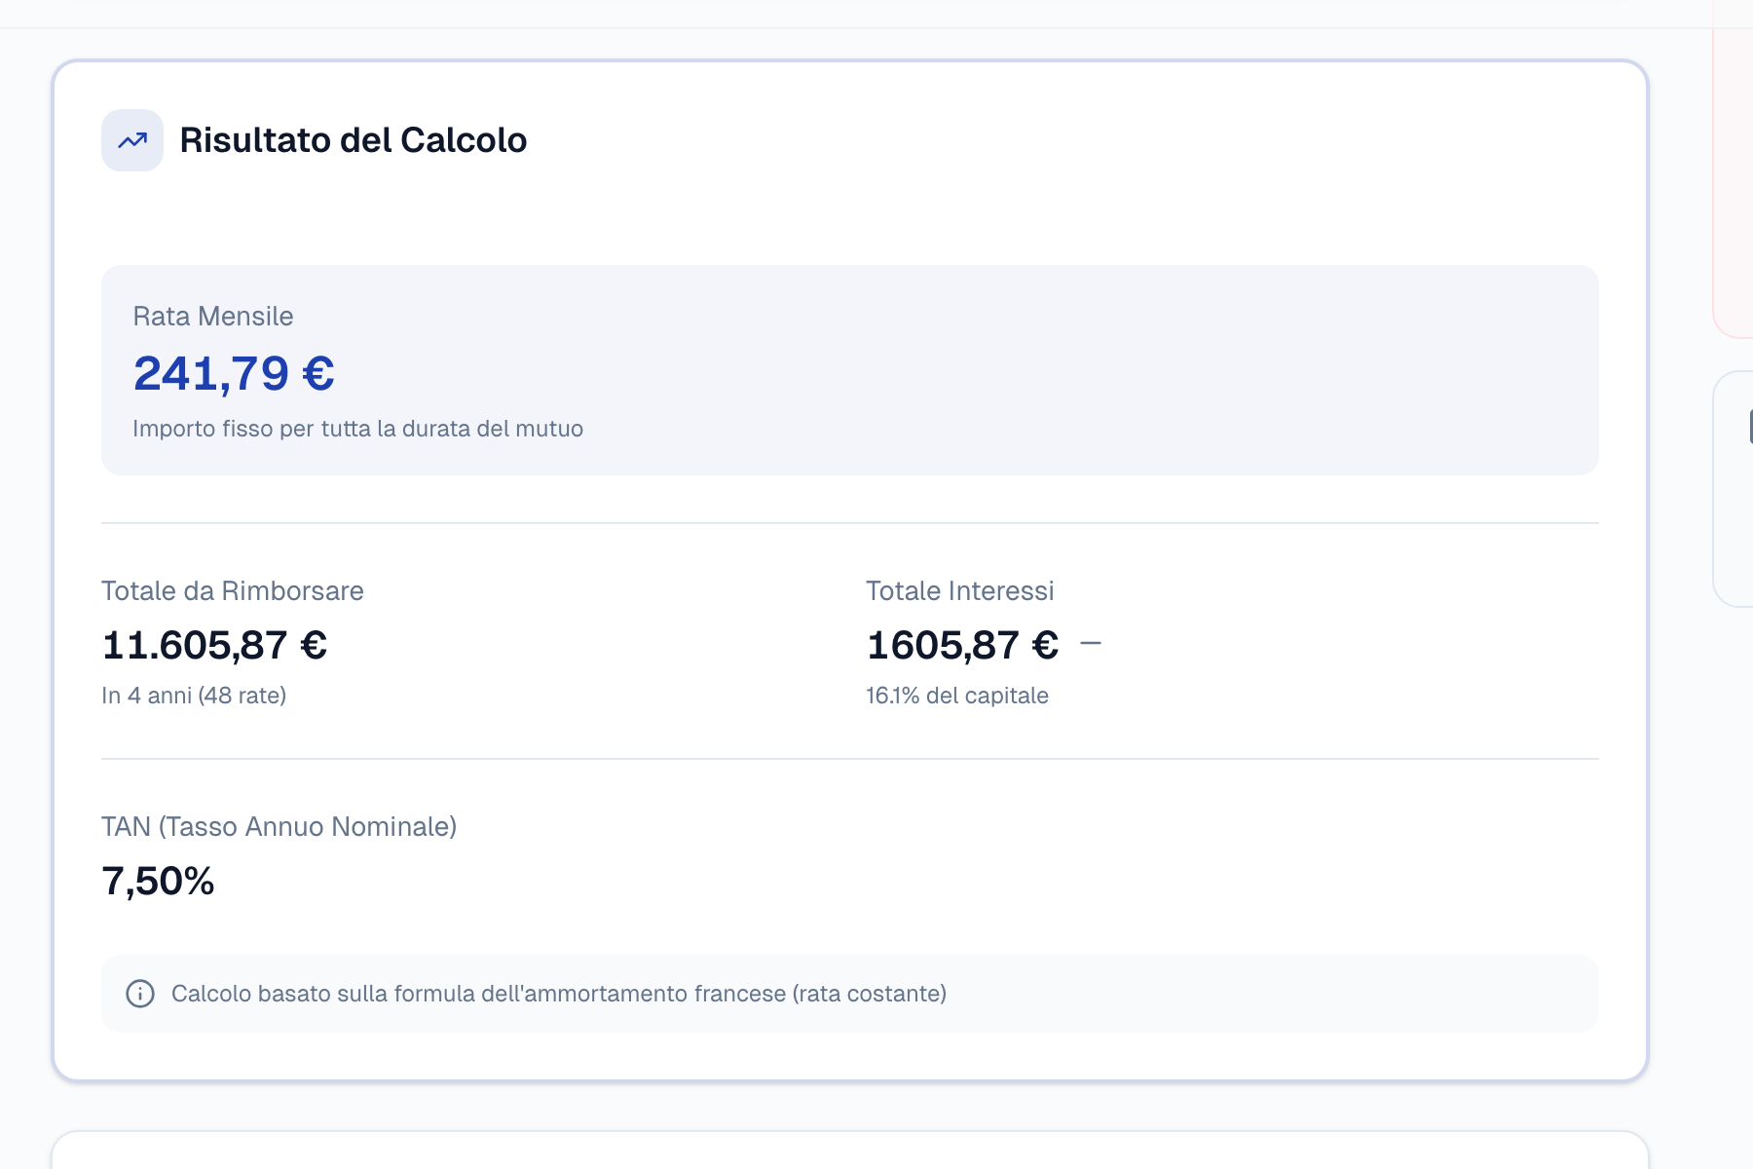Image resolution: width=1753 pixels, height=1169 pixels.
Task: Select the In 4 anni (48 rate) text
Action: click(x=194, y=696)
